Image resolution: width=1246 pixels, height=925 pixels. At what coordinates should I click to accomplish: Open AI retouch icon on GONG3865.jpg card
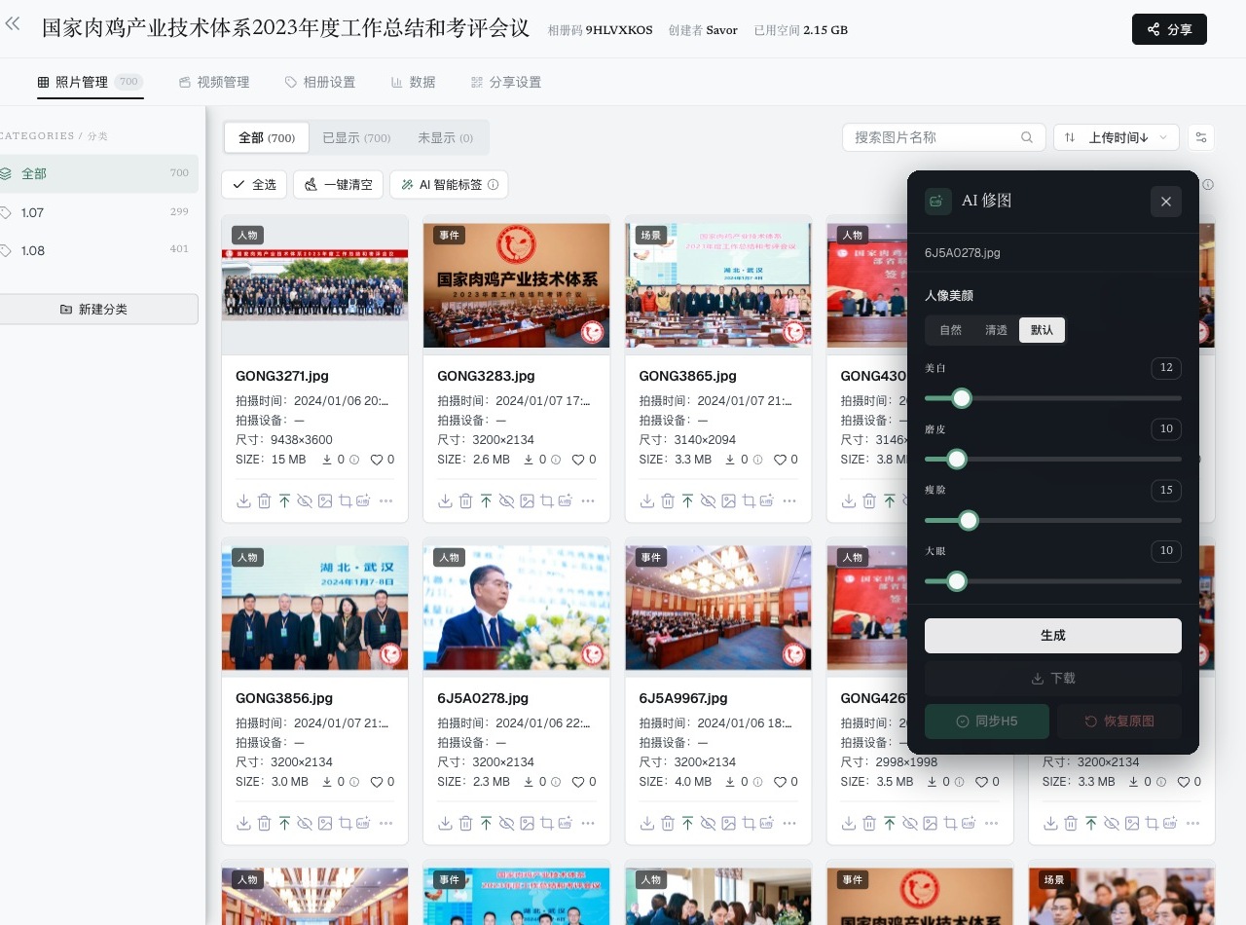point(766,500)
